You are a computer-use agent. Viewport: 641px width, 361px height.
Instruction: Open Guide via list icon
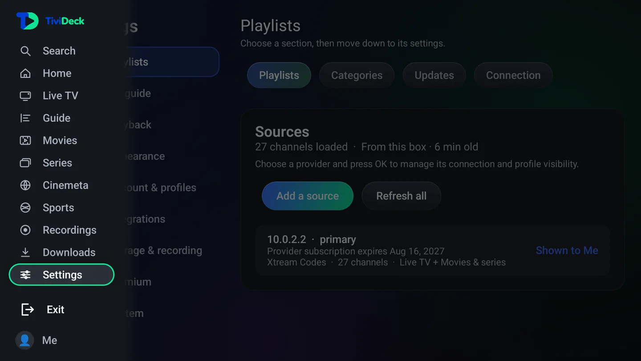25,118
